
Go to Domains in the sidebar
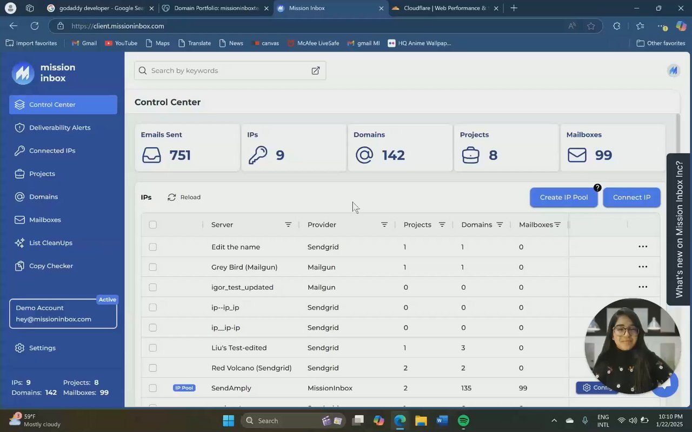pos(43,197)
